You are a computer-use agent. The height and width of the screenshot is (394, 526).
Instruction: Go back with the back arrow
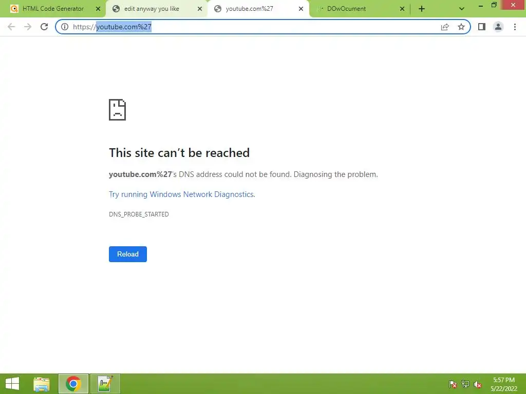point(11,27)
